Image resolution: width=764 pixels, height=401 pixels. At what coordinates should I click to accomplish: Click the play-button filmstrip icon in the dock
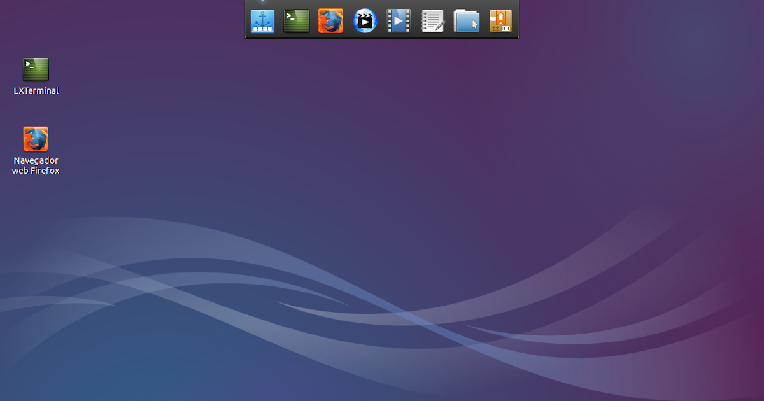[399, 20]
